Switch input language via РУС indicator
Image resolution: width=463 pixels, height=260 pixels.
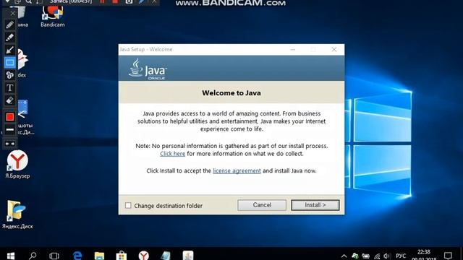click(401, 256)
